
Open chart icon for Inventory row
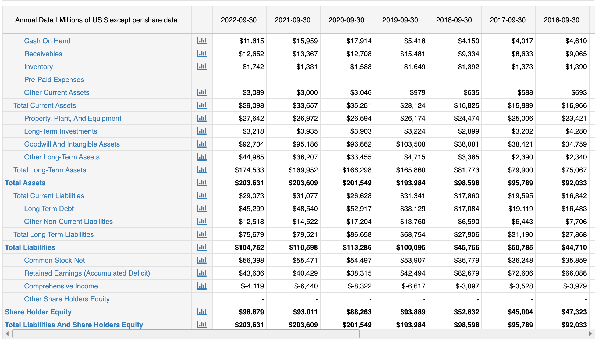(201, 67)
